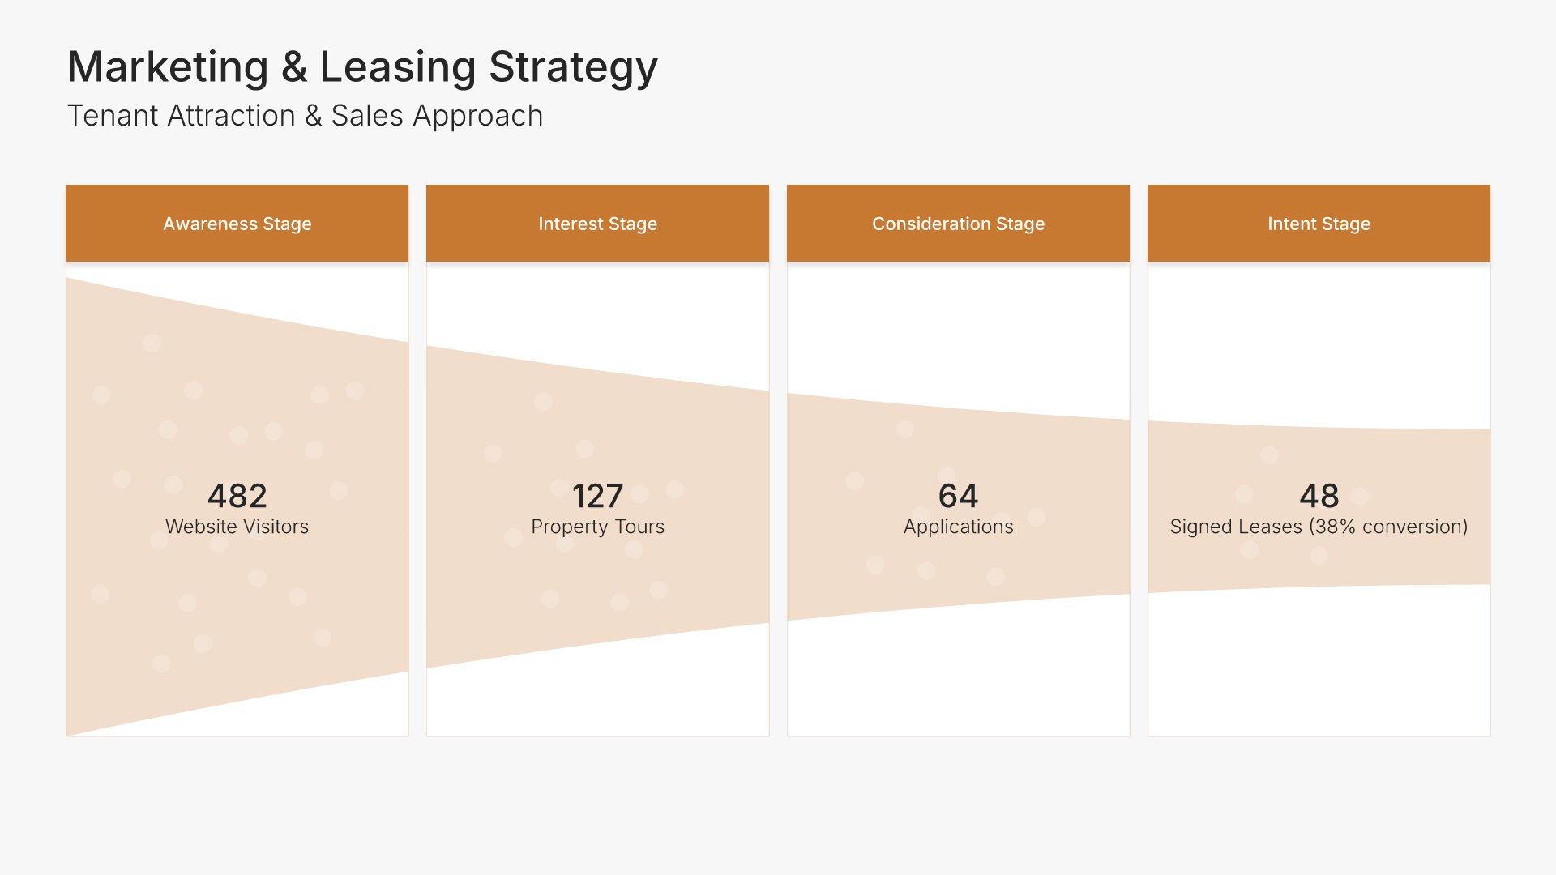This screenshot has width=1556, height=875.
Task: Select the Website Visitors label
Action: coord(237,527)
